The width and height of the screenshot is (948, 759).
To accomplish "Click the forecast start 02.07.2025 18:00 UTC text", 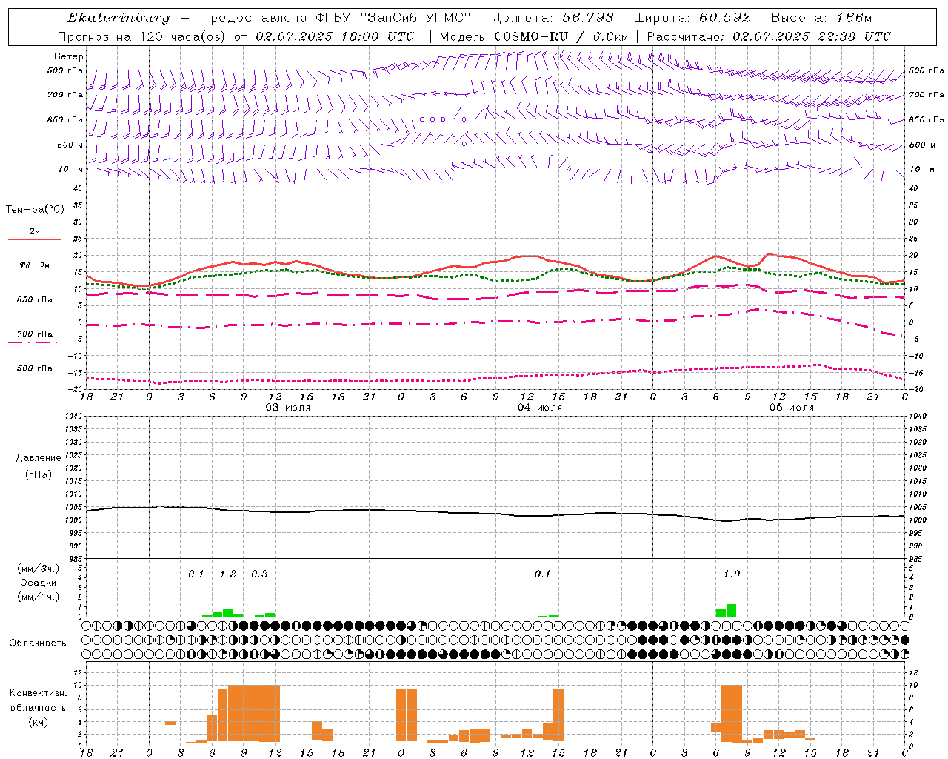I will click(336, 36).
